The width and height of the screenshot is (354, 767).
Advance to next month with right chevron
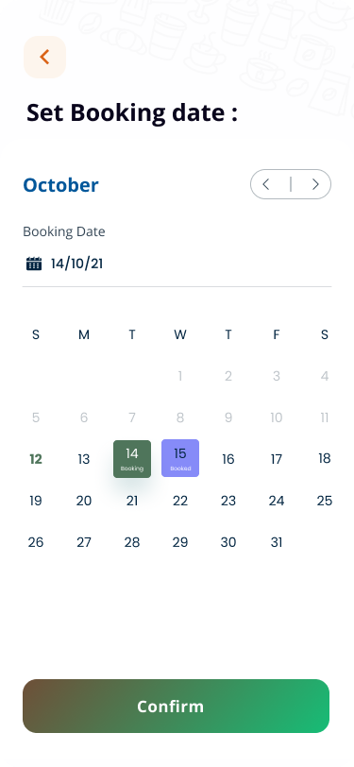tap(315, 184)
